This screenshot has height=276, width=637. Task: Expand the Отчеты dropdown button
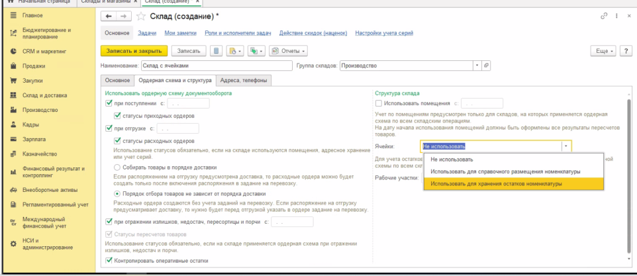pyautogui.click(x=291, y=50)
